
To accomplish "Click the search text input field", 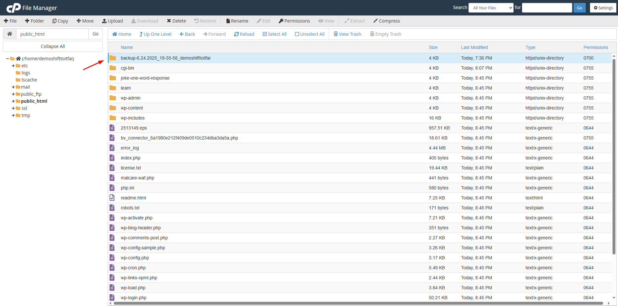I will (x=547, y=8).
